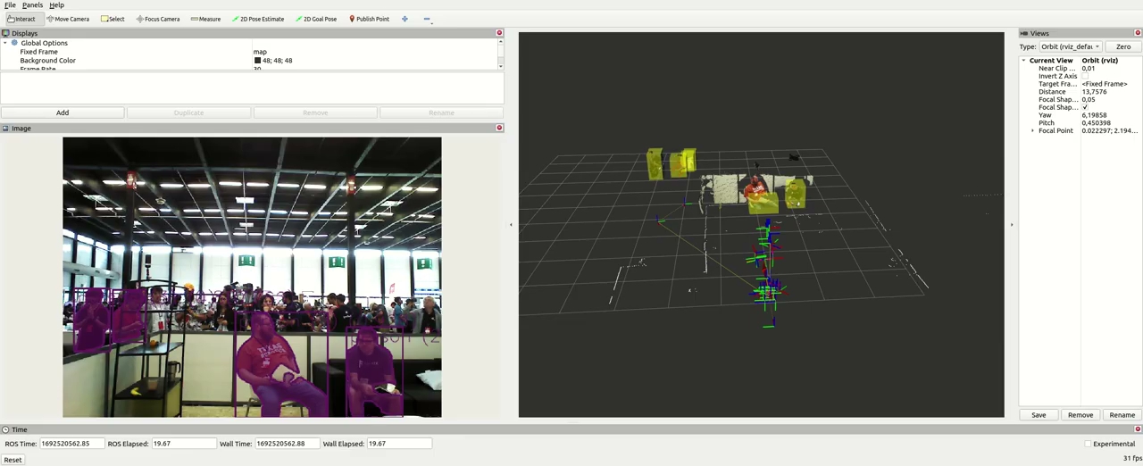Click the Add display button

(63, 112)
